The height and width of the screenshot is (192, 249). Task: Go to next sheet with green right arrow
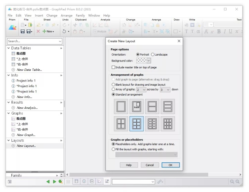click(x=55, y=182)
